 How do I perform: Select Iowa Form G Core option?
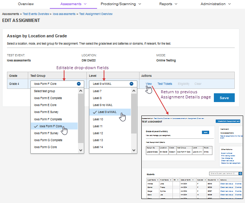54,147
